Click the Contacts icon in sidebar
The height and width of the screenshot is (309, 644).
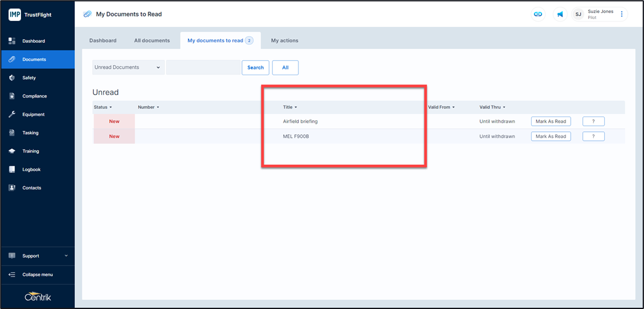point(12,188)
